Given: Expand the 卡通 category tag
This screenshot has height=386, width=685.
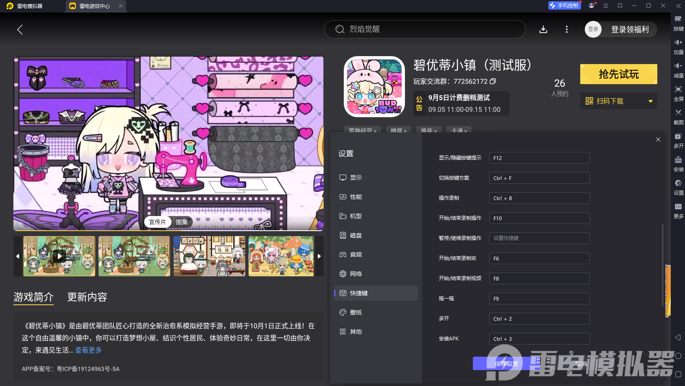Looking at the screenshot, I should point(459,131).
